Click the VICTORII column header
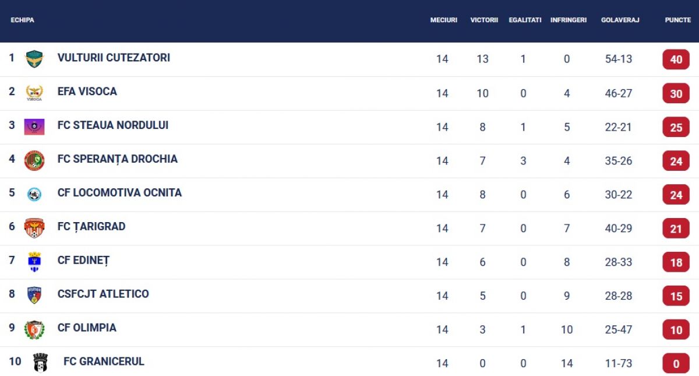 [484, 20]
